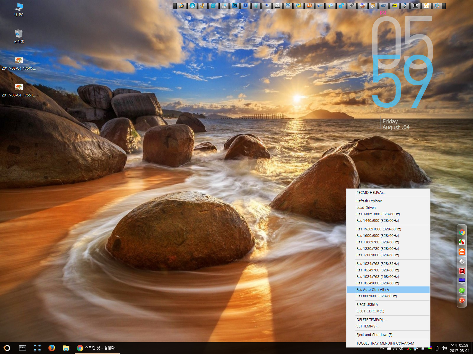Launch the USB drive tool icon
The image size is (473, 354).
click(x=352, y=6)
